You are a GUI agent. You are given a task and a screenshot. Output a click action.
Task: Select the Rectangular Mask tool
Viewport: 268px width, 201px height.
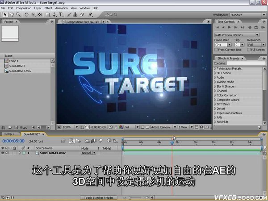pyautogui.click(x=48, y=15)
